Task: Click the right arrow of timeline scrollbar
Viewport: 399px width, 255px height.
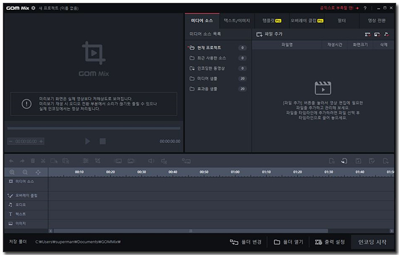Action: click(392, 231)
